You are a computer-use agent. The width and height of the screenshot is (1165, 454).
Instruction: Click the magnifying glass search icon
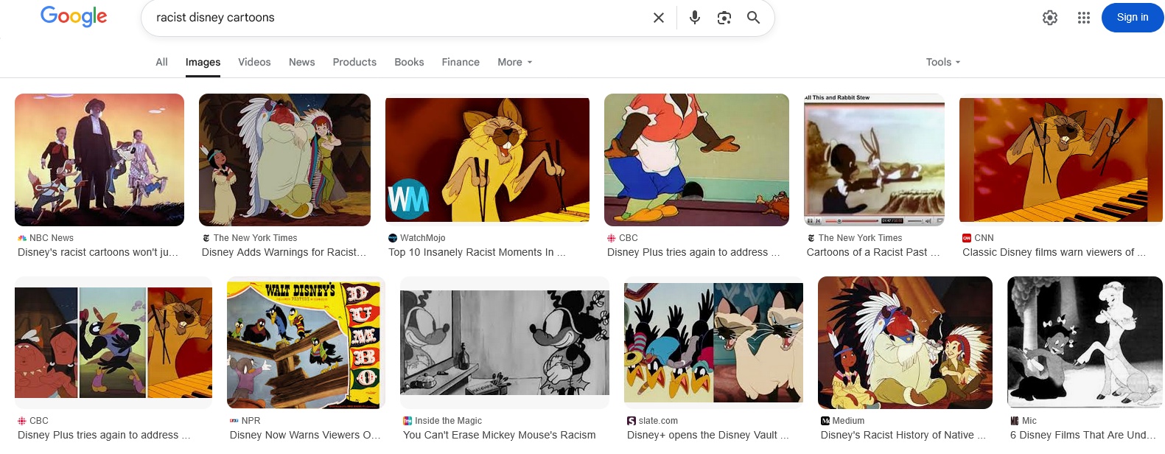pos(753,18)
